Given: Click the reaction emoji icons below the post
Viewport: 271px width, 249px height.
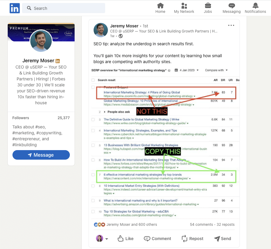Looking at the screenshot, I should 99,225.
